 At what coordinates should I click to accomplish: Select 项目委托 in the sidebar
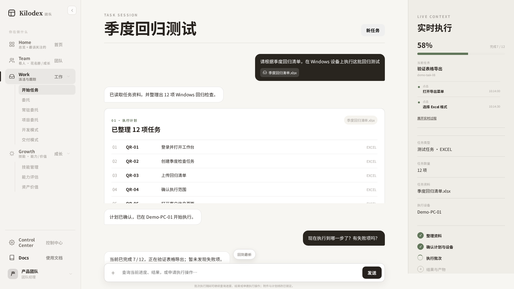coord(47,120)
